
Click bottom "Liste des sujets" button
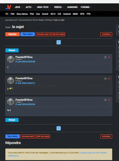tap(43, 136)
